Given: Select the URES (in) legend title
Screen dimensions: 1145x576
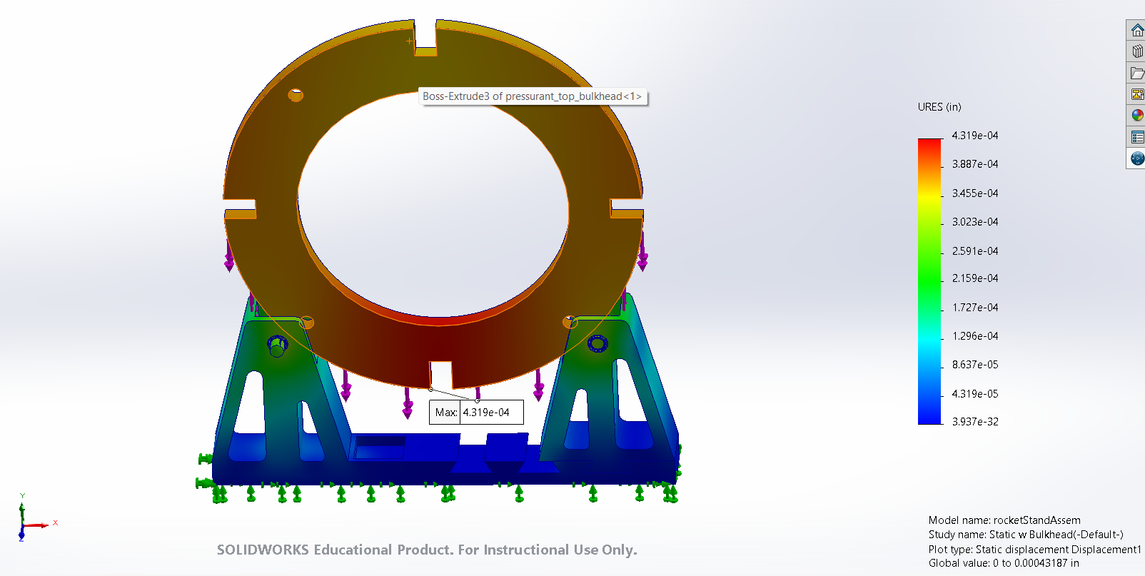Looking at the screenshot, I should click(x=939, y=107).
